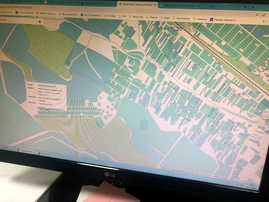The height and width of the screenshot is (202, 269).
Task: Show more bookmarks with the chevron
Action: 264,21
